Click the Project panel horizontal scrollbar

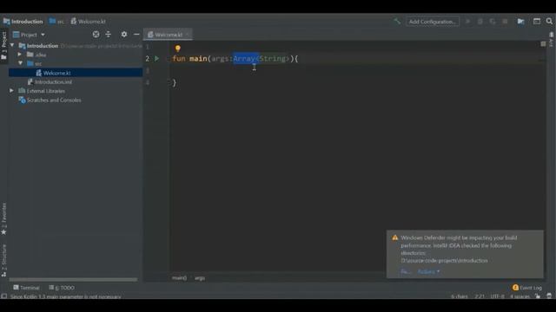(73, 279)
